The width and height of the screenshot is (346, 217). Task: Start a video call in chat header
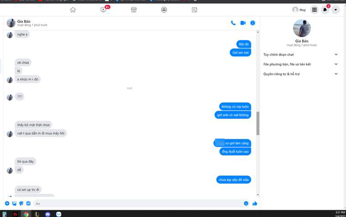click(x=243, y=23)
